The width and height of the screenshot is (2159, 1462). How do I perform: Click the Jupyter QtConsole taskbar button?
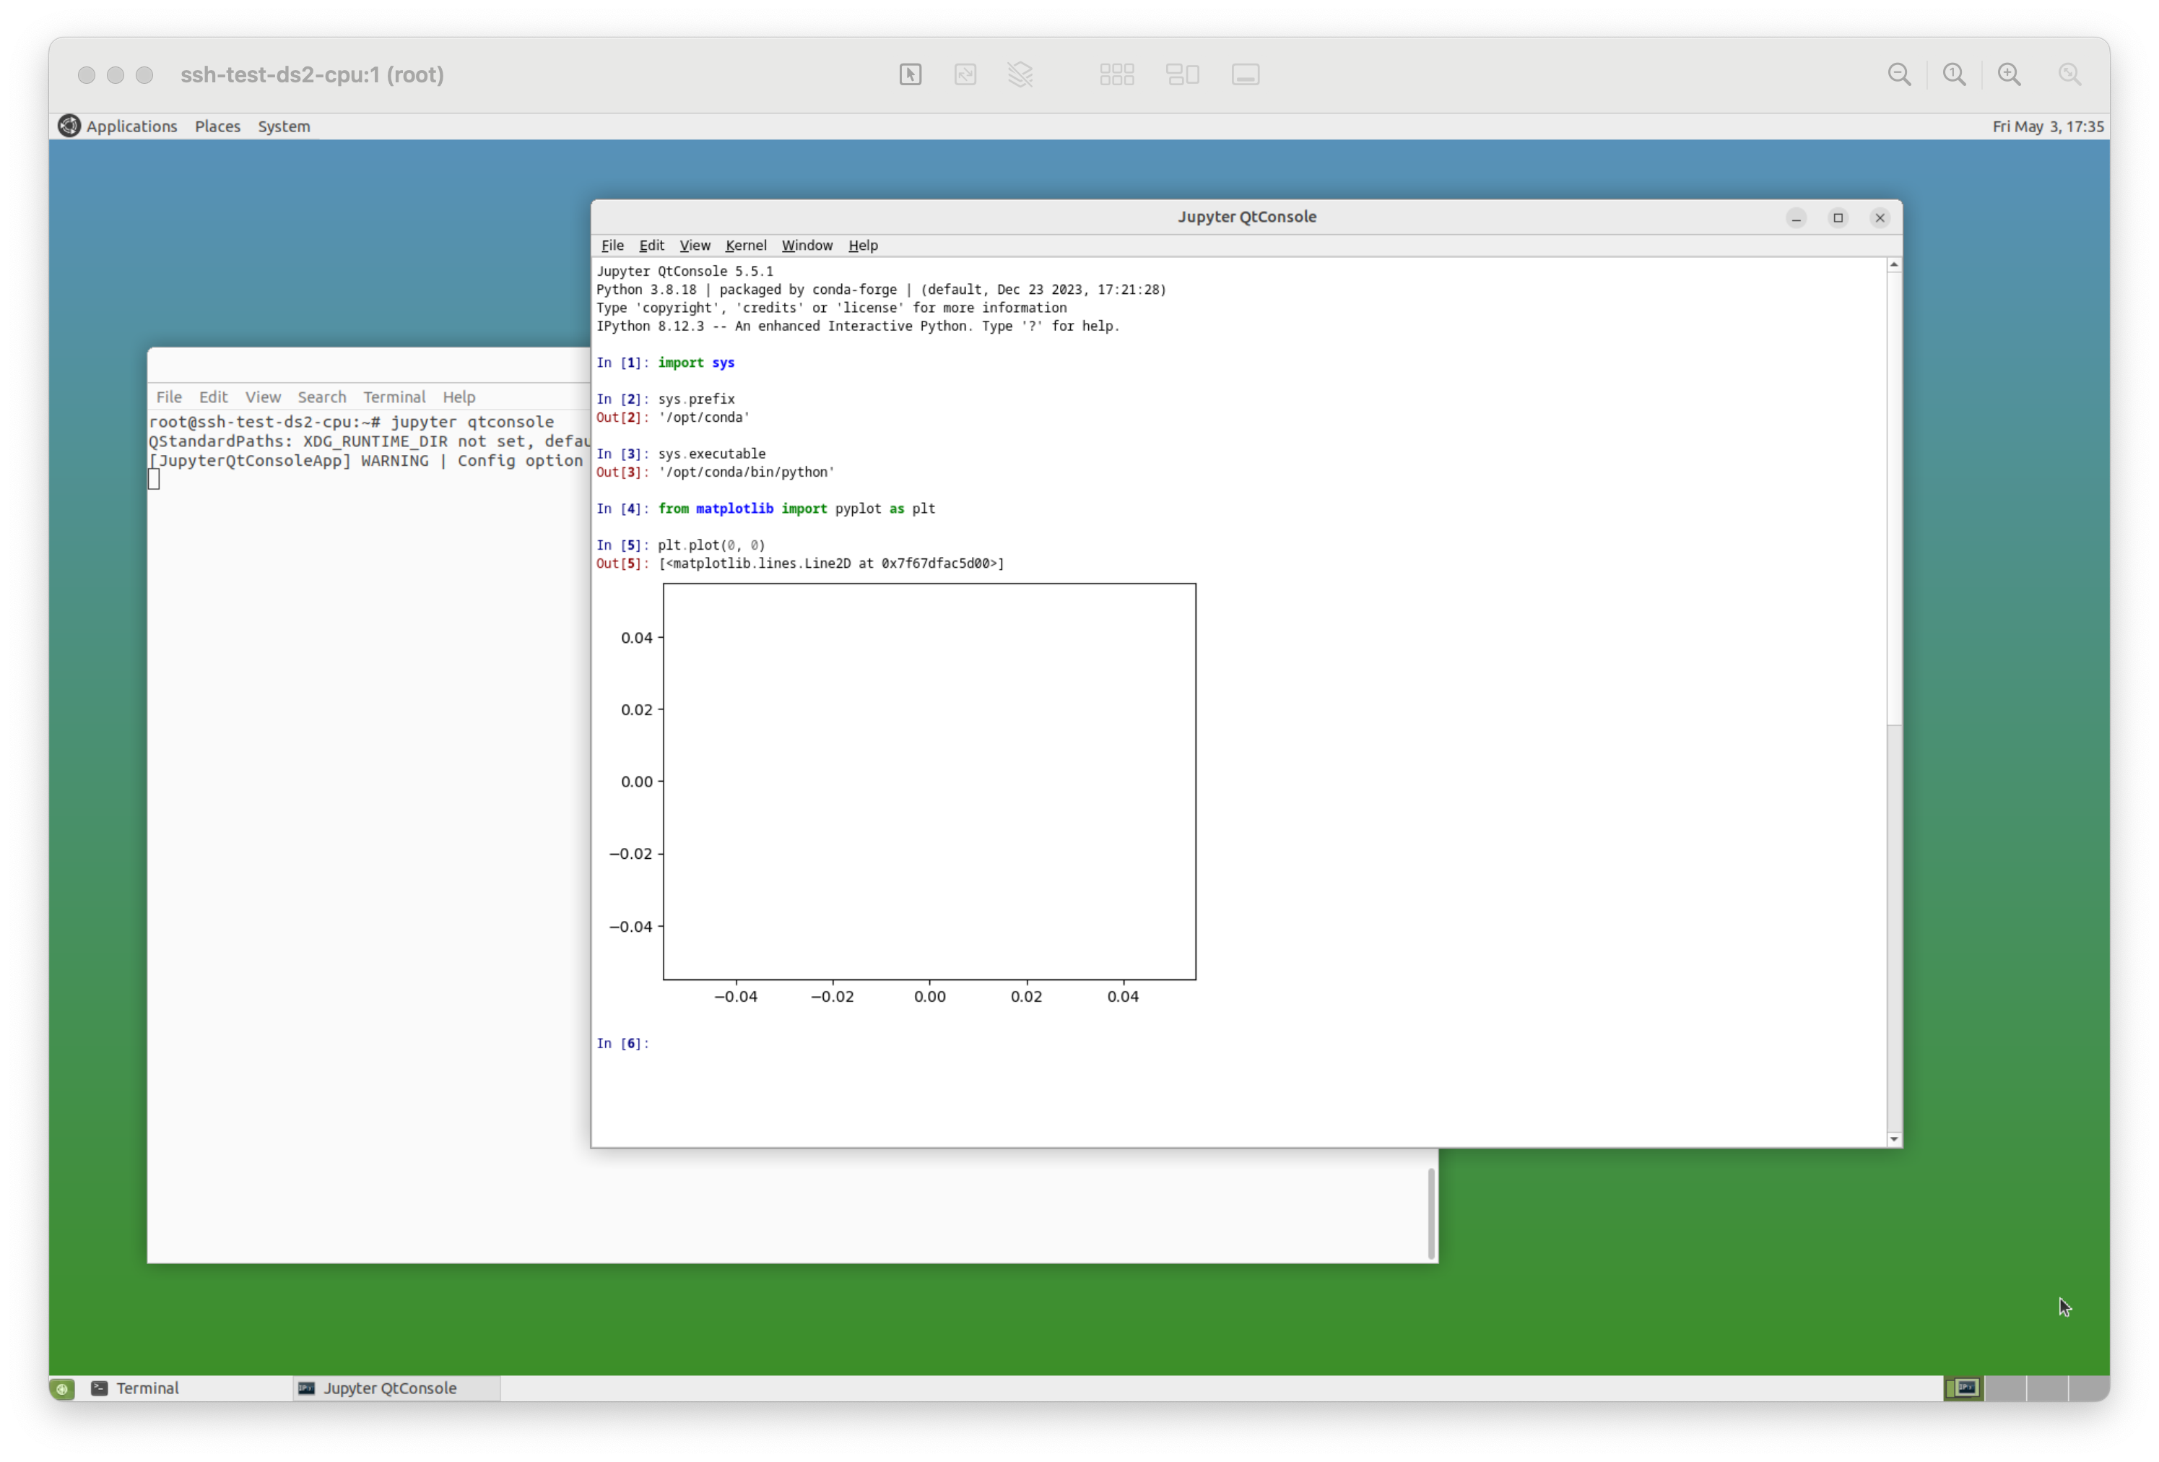click(388, 1388)
